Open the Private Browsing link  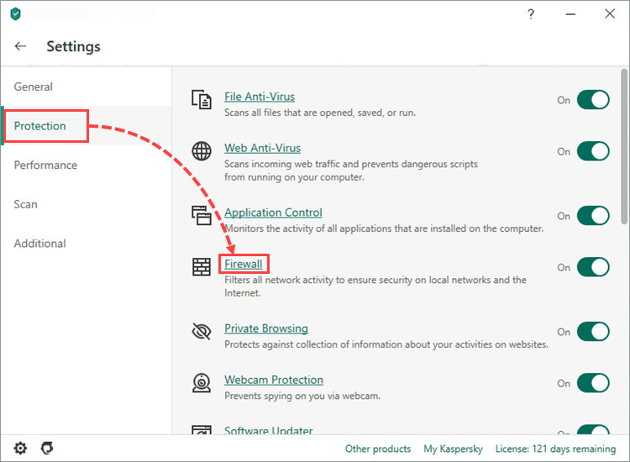pyautogui.click(x=266, y=328)
